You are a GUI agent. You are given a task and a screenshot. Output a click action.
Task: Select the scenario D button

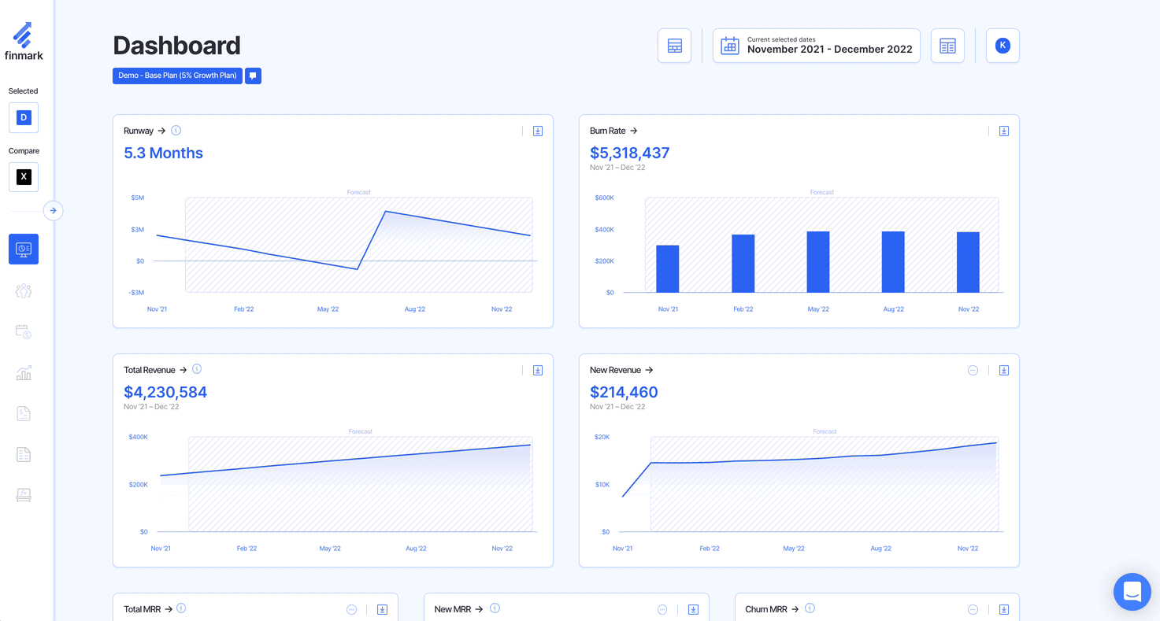click(24, 117)
